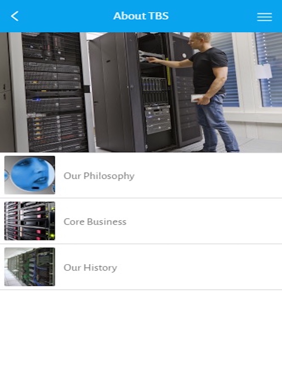
Task: Click the tablet held by the technician
Action: [x=197, y=98]
